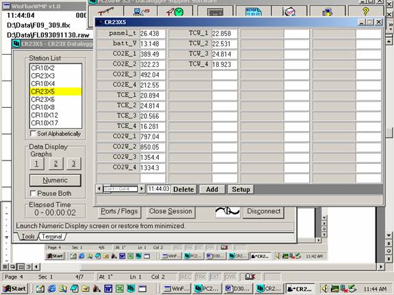Click the Disconnect button
Viewport: 394px width, 295px height.
(x=263, y=212)
